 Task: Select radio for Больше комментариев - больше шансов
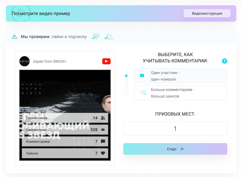point(126,93)
